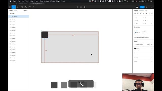Viewport: 162px width, 91px height.
Task: Click the user avatar in the toolbar
Action: point(137,7)
